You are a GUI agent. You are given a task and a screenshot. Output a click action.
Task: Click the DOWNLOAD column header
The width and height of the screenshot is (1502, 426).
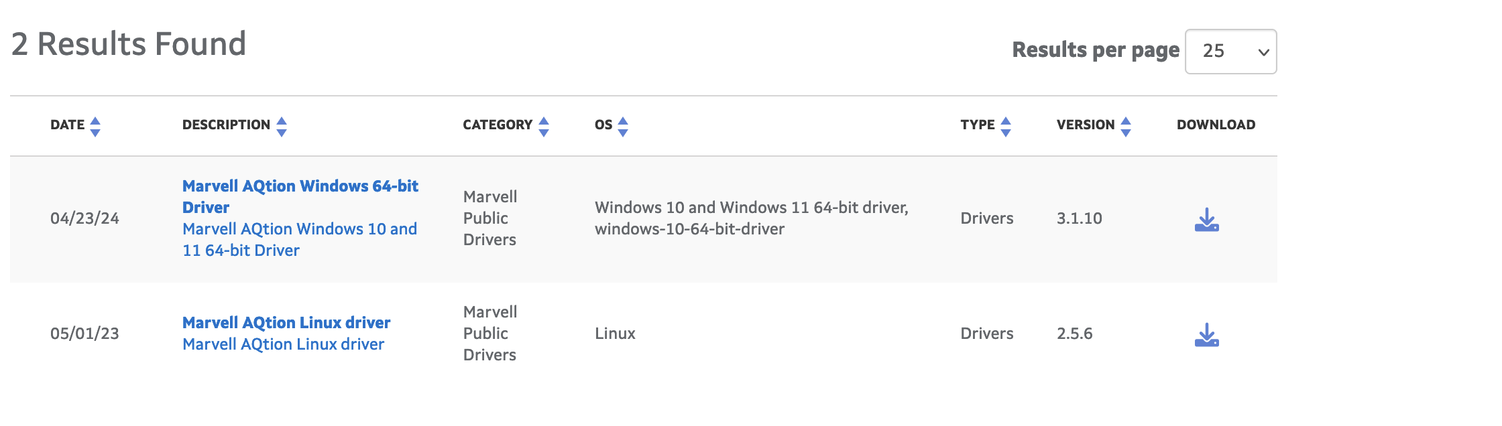(1216, 125)
